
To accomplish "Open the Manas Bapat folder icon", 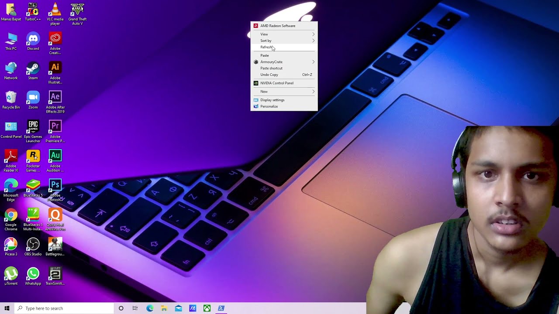I will (11, 13).
